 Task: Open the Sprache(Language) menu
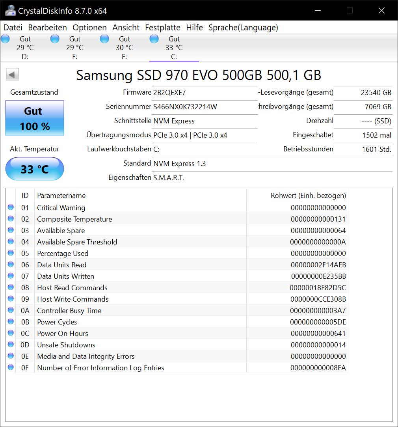[243, 28]
